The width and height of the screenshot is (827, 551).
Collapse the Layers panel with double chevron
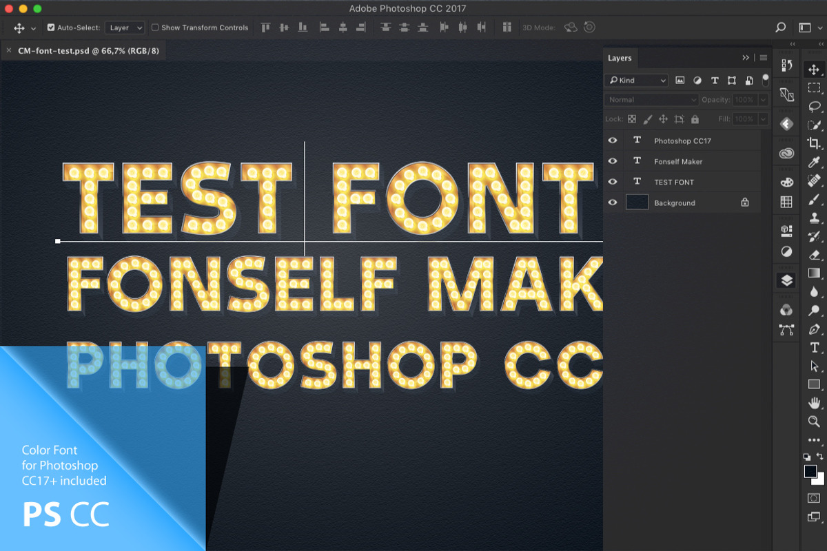pyautogui.click(x=746, y=58)
